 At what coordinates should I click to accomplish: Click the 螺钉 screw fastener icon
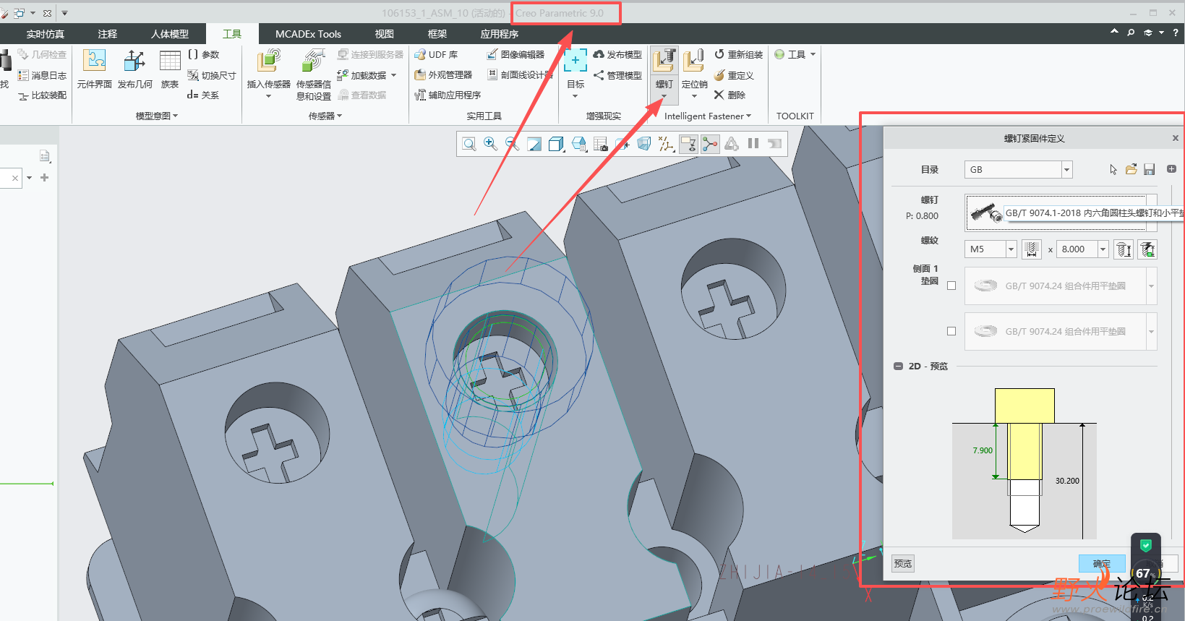(664, 61)
